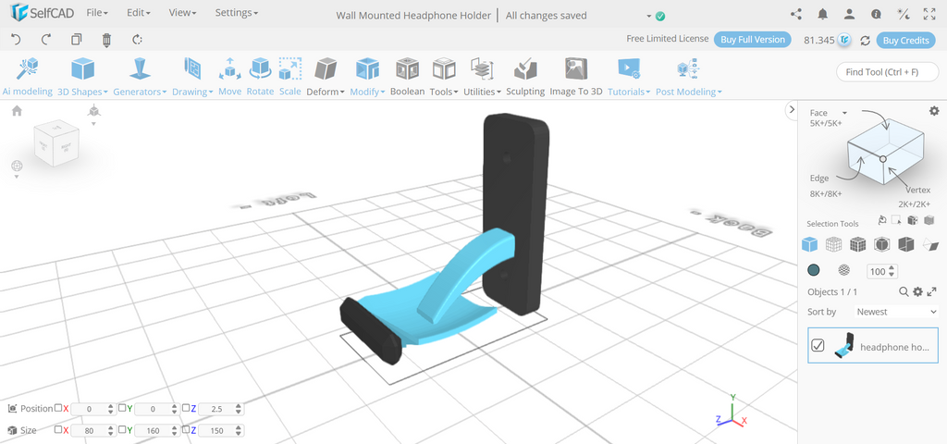Screen dimensions: 947x444
Task: Undo the last action
Action: coord(17,40)
